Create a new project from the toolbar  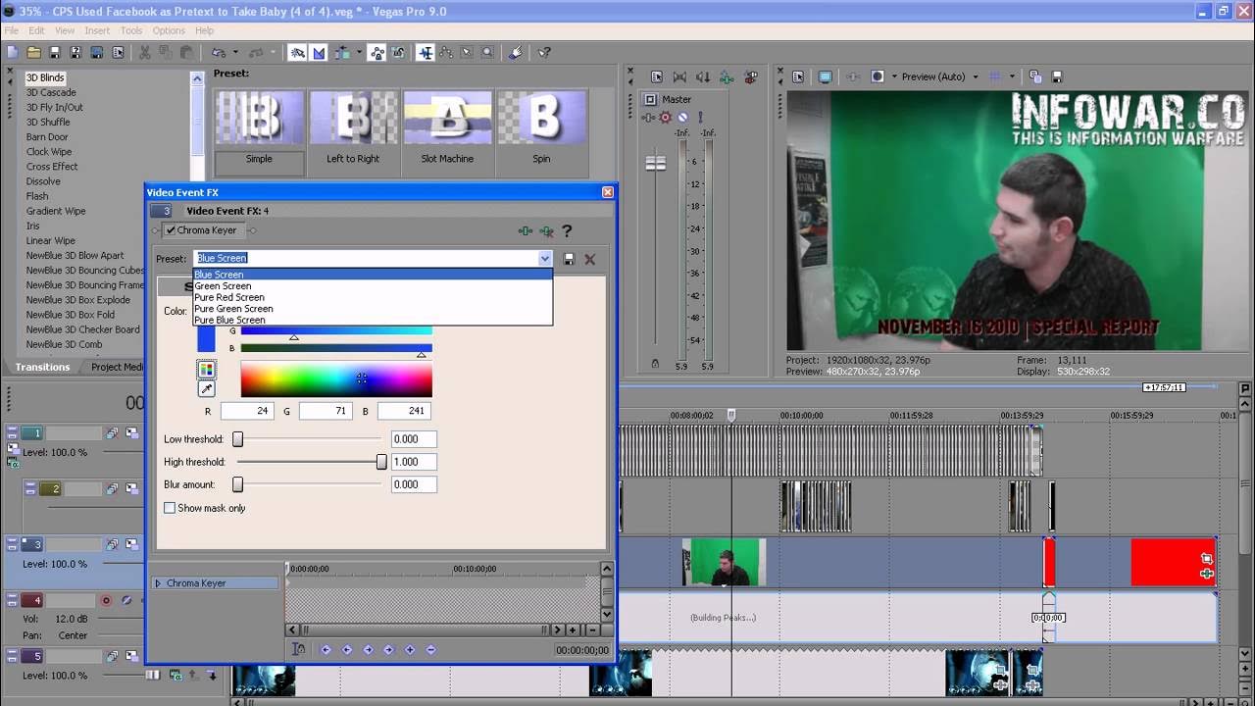(13, 53)
